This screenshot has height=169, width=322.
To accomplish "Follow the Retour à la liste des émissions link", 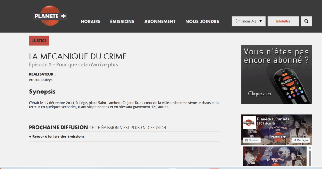I will coord(58,136).
